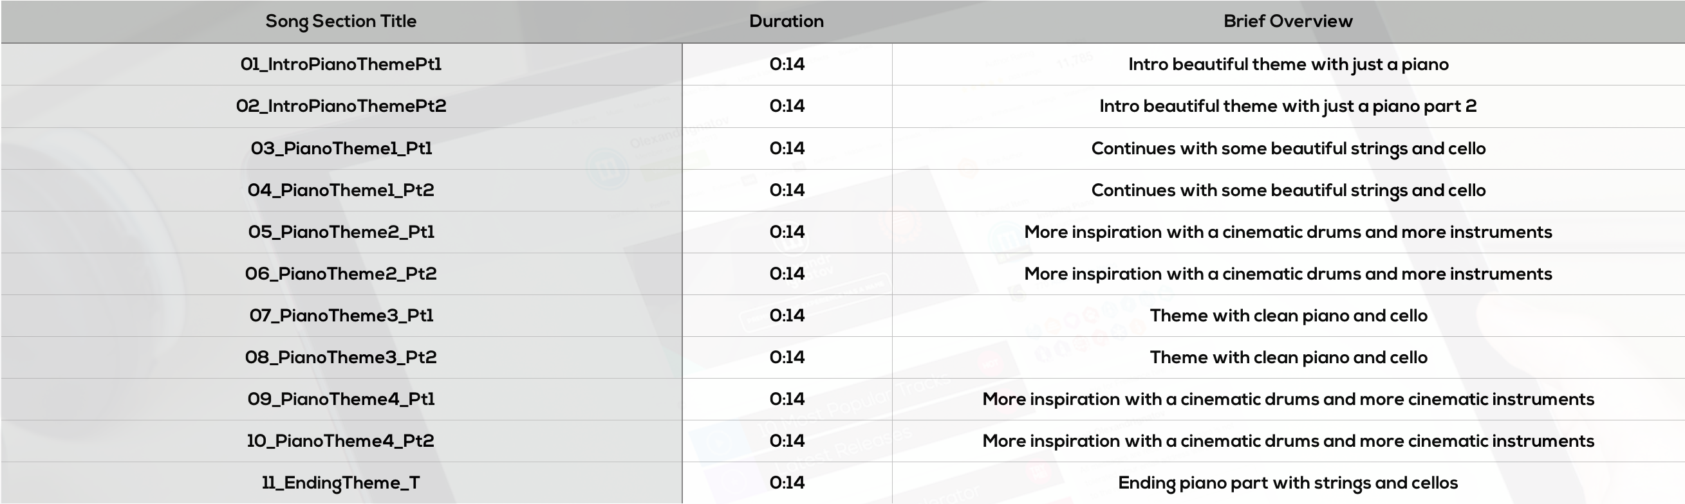Select the duration for 01_IntroPianoThemePt1
This screenshot has width=1685, height=504.
(x=787, y=64)
